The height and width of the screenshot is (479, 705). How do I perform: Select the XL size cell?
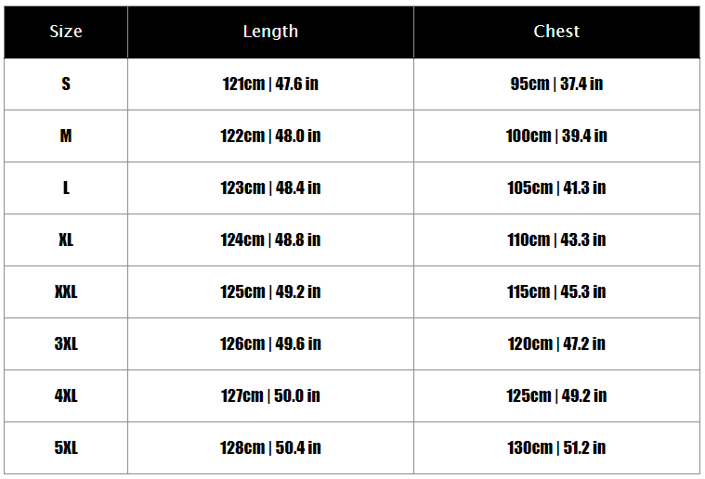pos(66,239)
